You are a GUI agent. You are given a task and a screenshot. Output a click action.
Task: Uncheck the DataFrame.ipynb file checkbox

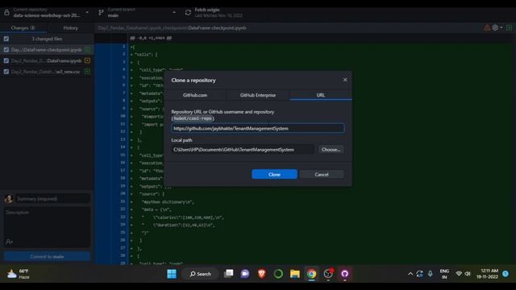[6, 61]
